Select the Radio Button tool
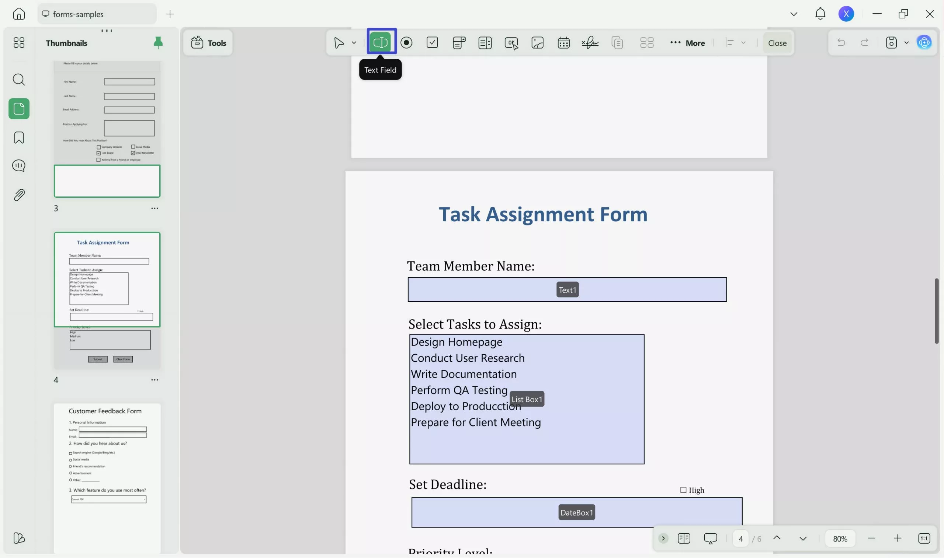Viewport: 944px width, 558px height. (x=407, y=42)
